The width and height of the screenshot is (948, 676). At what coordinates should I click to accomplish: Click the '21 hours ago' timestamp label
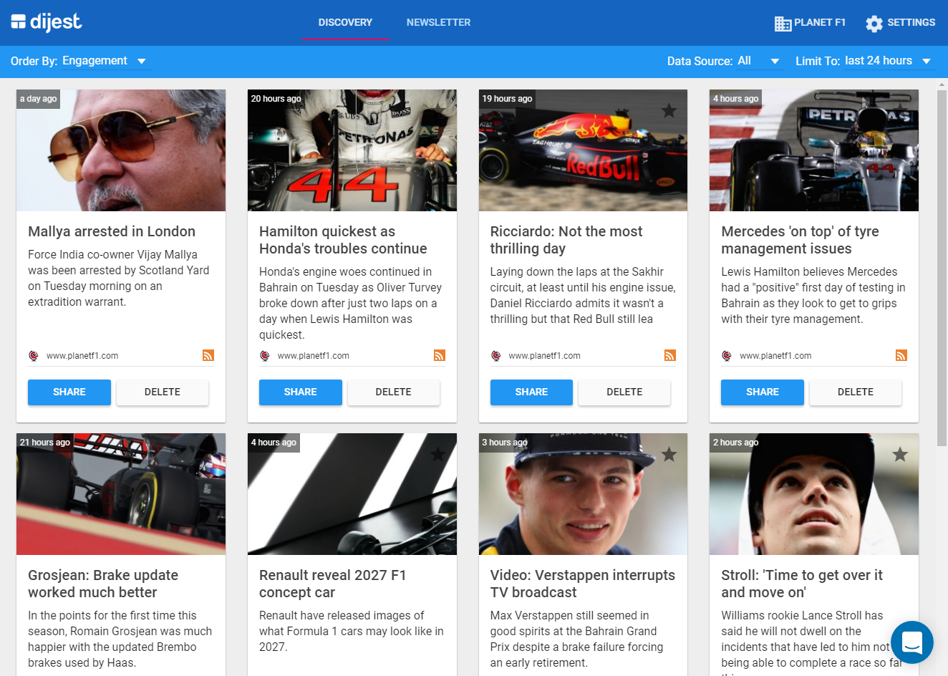coord(45,443)
